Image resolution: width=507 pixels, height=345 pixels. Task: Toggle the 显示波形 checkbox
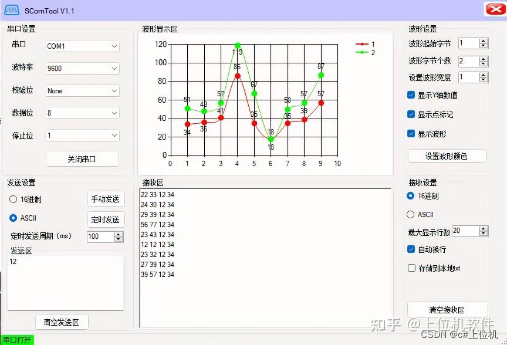[411, 134]
